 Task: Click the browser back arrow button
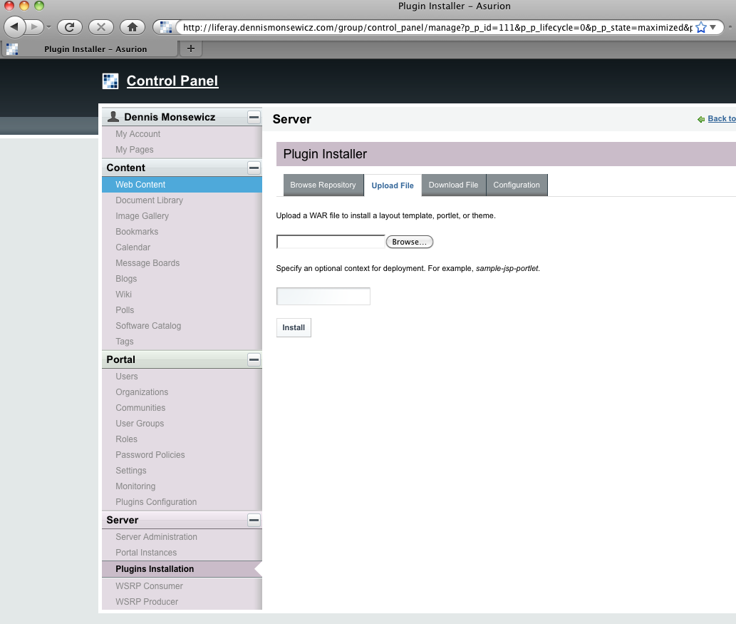pyautogui.click(x=16, y=27)
